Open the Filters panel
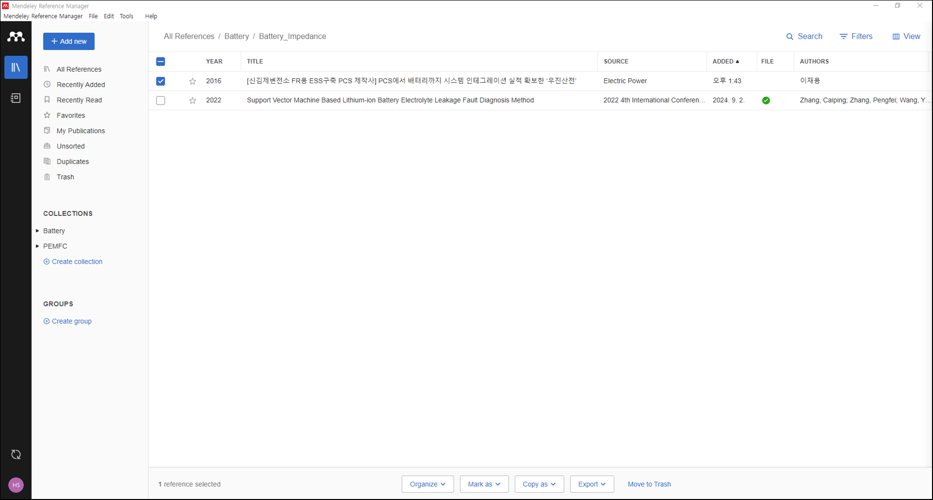 pyautogui.click(x=856, y=37)
